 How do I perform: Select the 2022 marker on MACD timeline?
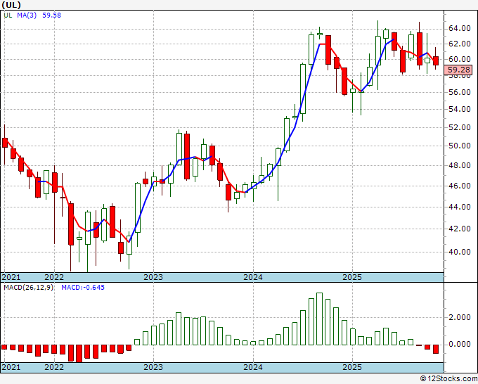[x=54, y=367]
